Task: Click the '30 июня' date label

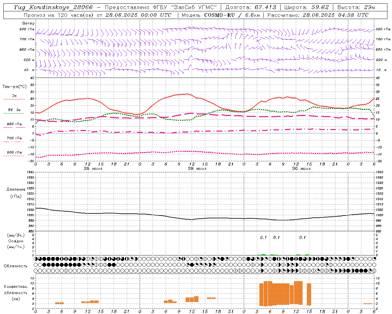Action: coord(301,168)
